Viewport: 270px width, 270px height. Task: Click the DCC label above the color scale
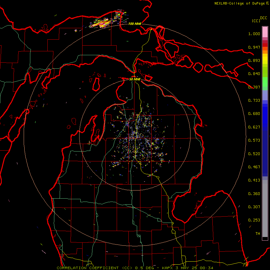point(264,18)
